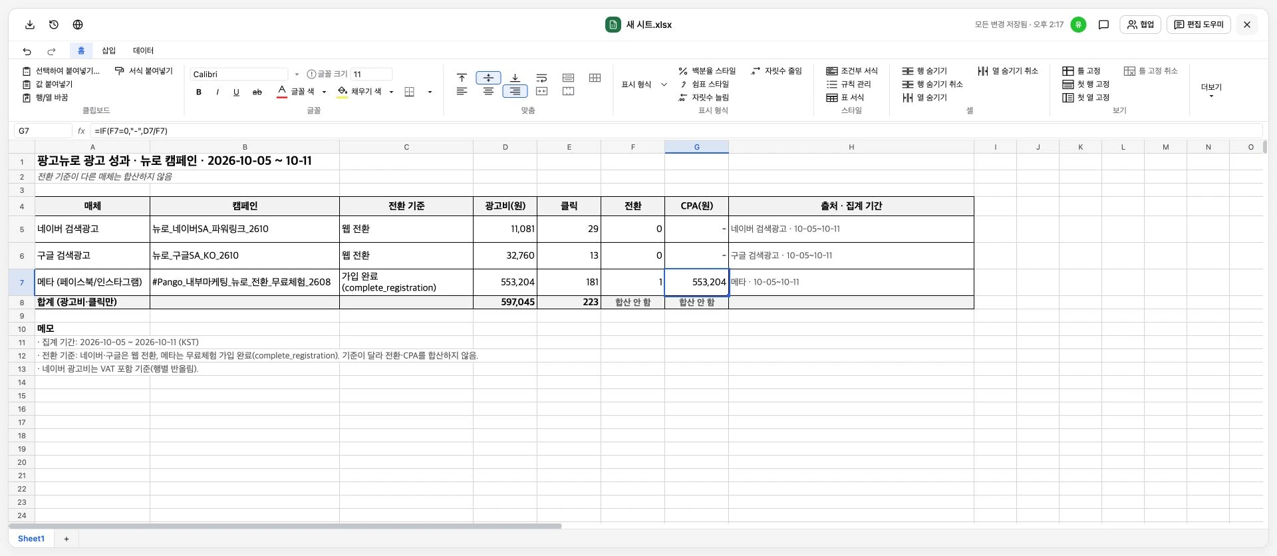Screen dimensions: 1277x556
Task: Expand the 더보기 ribbon menu
Action: (x=1211, y=90)
